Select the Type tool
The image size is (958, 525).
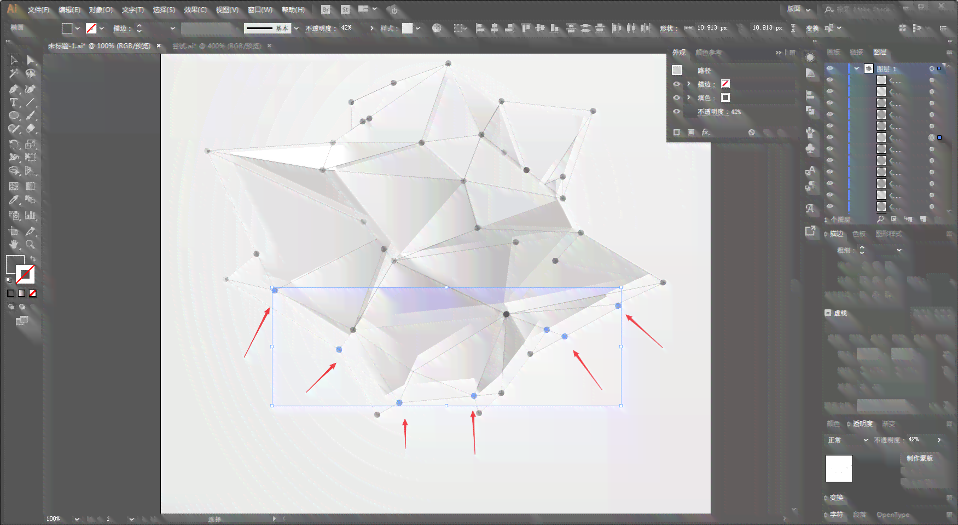click(x=14, y=102)
